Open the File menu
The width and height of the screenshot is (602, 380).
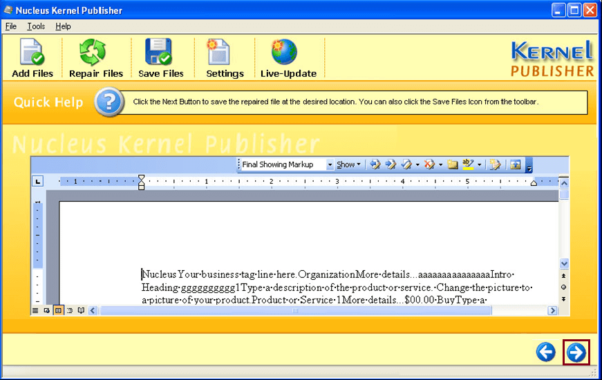(x=11, y=26)
